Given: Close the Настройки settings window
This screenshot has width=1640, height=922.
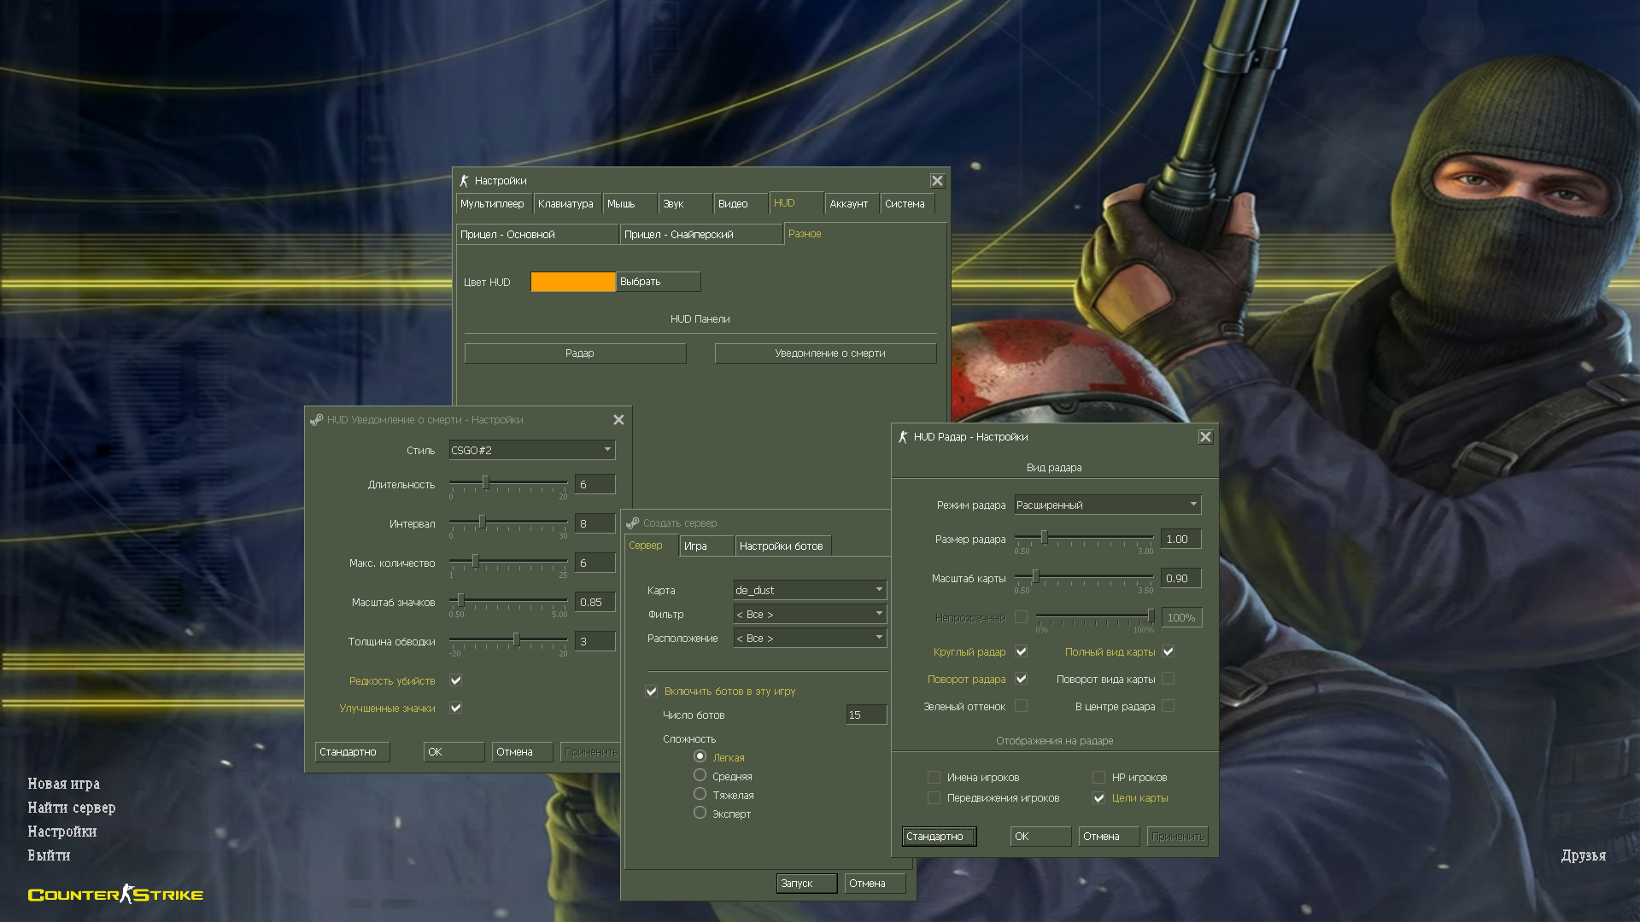Looking at the screenshot, I should tap(937, 181).
